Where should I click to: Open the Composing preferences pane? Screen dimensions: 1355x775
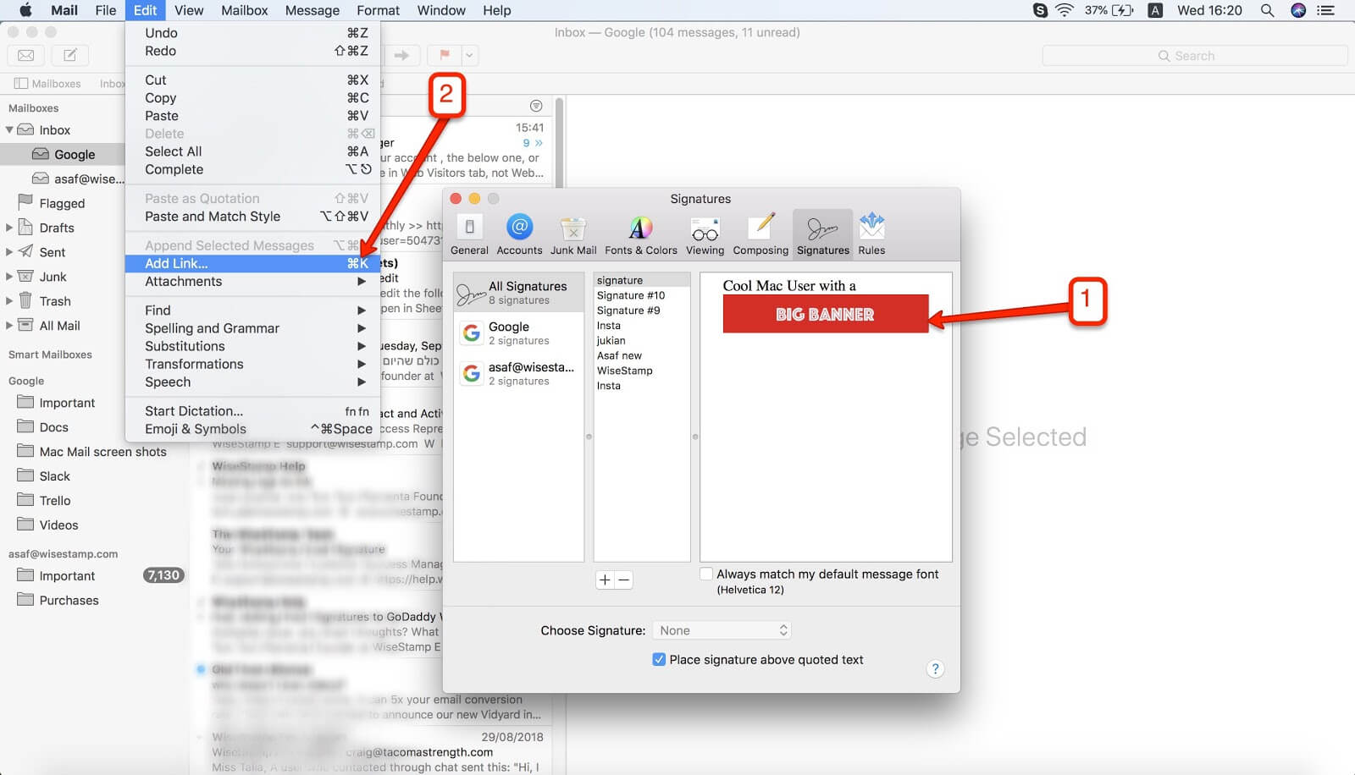point(760,230)
